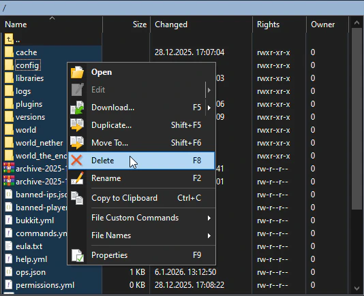
Task: Click the ops.json date 6.1.2026. 13:12:50
Action: click(x=185, y=272)
